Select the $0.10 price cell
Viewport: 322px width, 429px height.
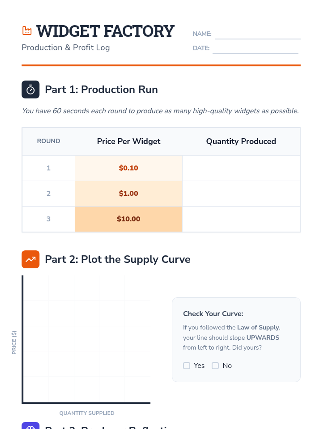[x=129, y=168]
